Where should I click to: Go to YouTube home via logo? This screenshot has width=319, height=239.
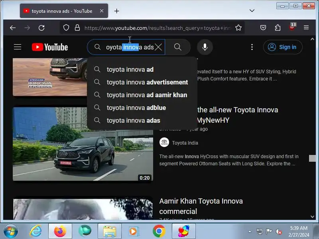[50, 47]
